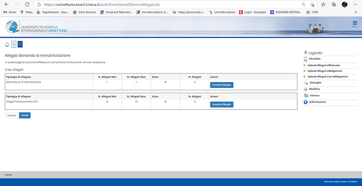Click the Legenda pin icon

tap(305, 52)
